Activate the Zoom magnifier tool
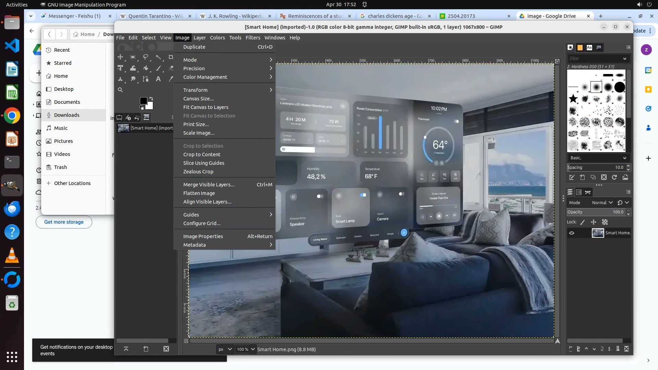Screen dimensions: 658x370 (120, 90)
